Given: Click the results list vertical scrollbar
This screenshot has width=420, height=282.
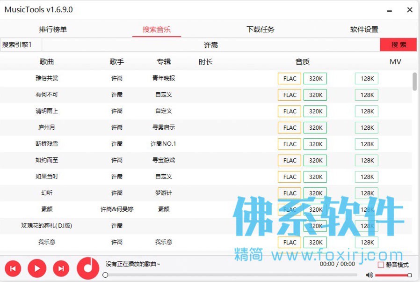Looking at the screenshot, I should (x=415, y=161).
